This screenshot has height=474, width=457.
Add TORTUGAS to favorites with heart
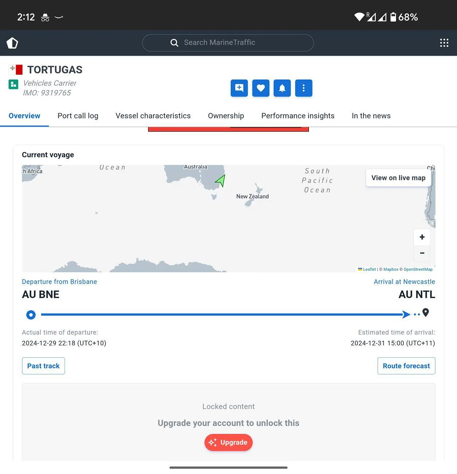pyautogui.click(x=261, y=88)
